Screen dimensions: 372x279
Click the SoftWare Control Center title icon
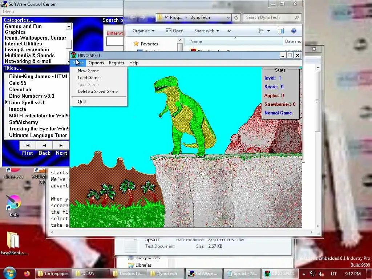4,4
